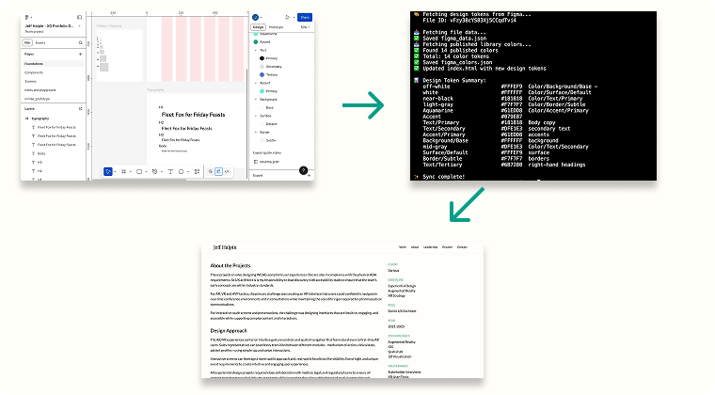Open the shape tool dropdown arrow
Image resolution: width=715 pixels, height=395 pixels.
click(x=146, y=172)
